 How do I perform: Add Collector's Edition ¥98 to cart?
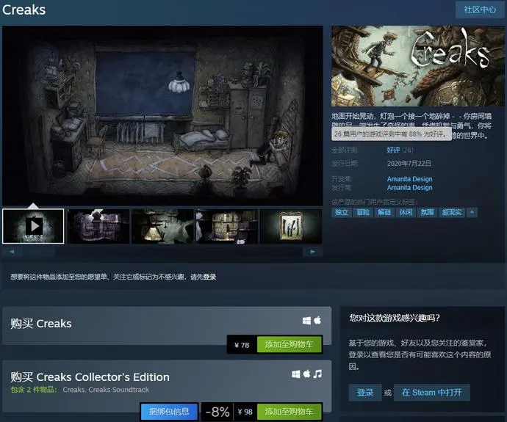290,412
